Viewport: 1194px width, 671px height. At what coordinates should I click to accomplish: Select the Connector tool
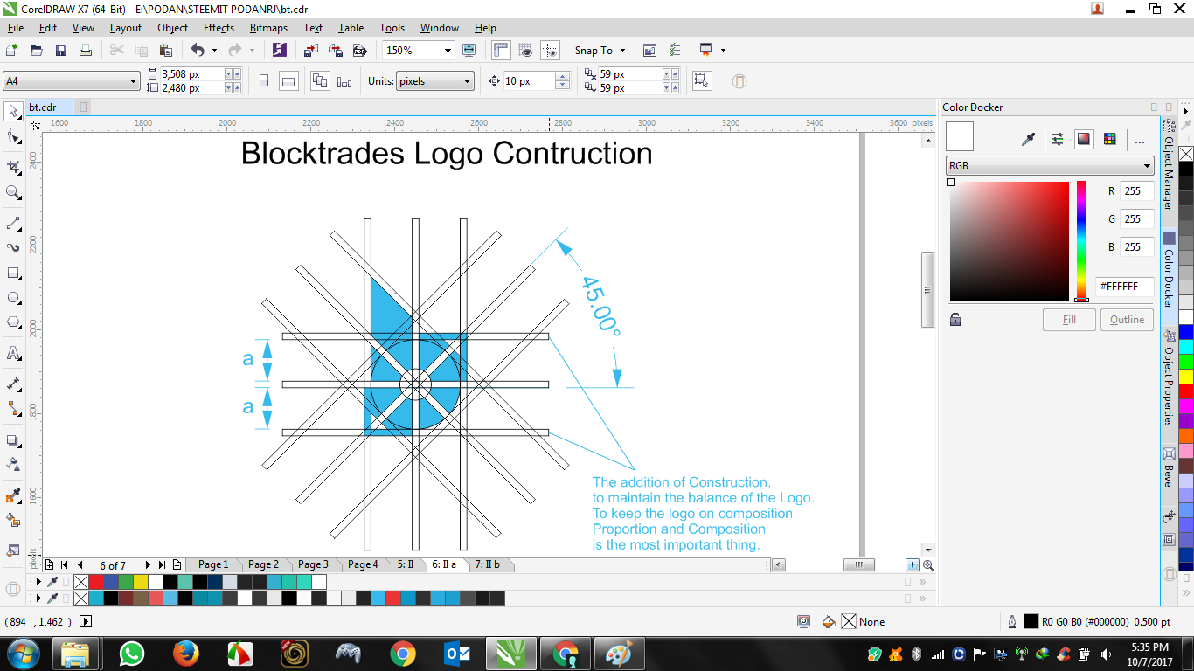pyautogui.click(x=13, y=408)
